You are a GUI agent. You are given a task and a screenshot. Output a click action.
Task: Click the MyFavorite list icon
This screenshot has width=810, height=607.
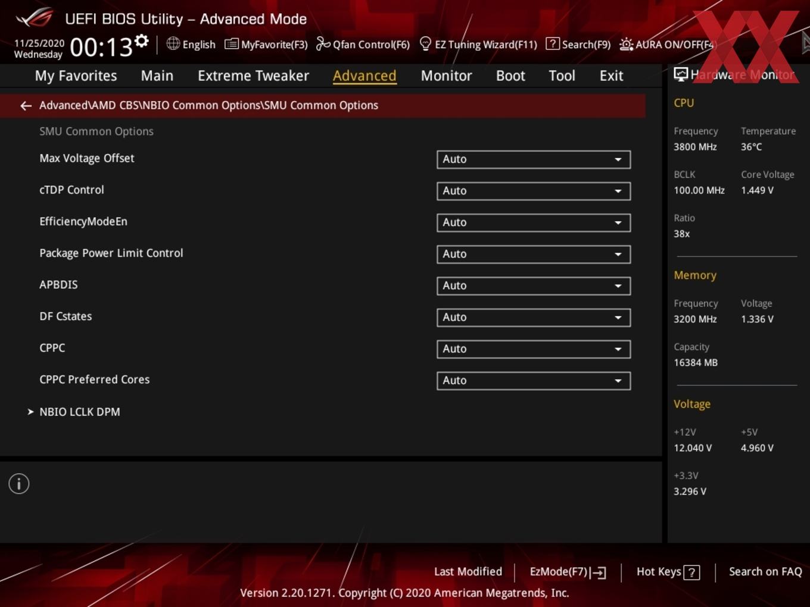tap(231, 44)
